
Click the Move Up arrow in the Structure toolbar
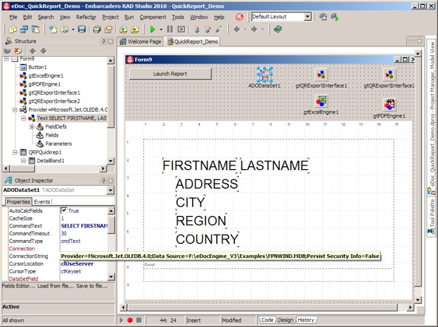pos(32,50)
